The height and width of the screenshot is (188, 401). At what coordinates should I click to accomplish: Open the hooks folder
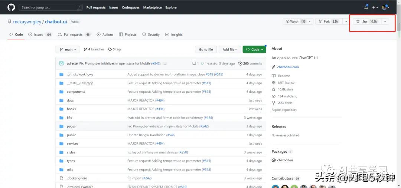[71, 109]
